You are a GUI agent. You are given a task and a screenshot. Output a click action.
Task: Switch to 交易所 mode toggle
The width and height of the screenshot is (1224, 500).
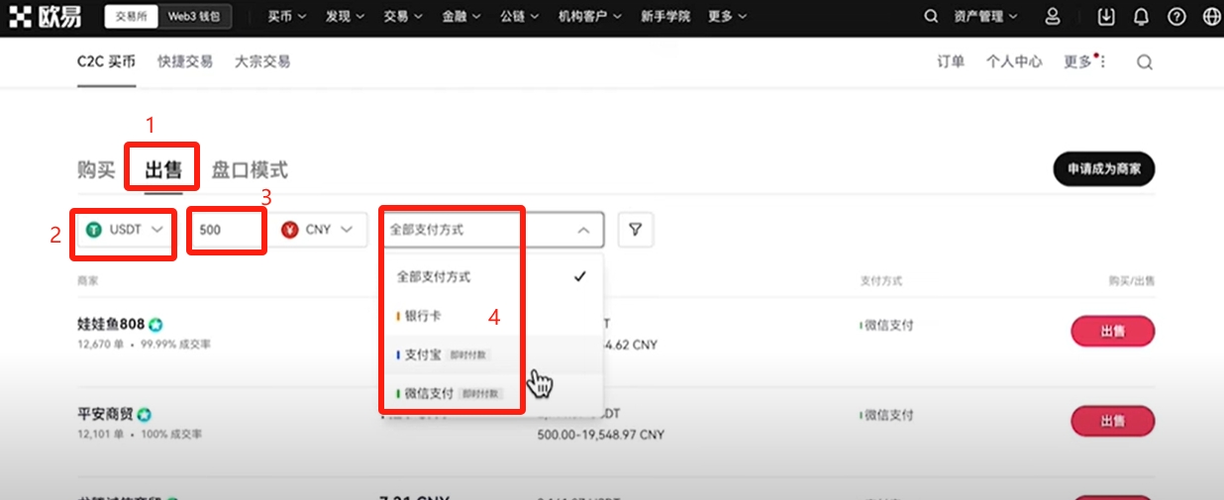point(132,17)
